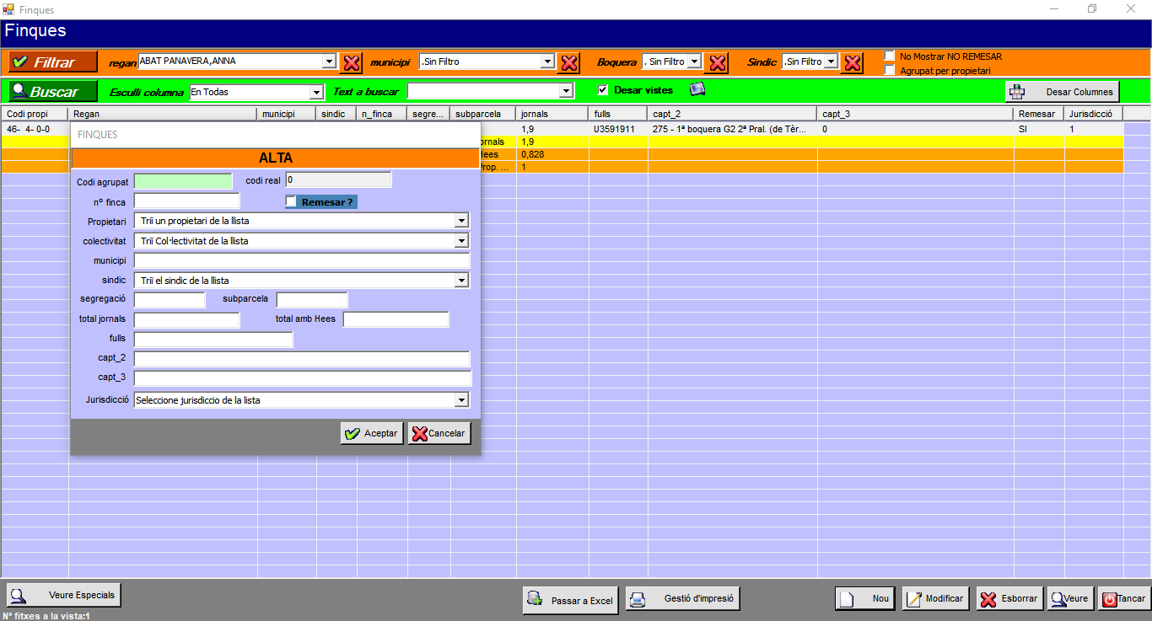Screen dimensions: 1152x621
Task: Open the Propietari dropdown list
Action: [x=460, y=221]
